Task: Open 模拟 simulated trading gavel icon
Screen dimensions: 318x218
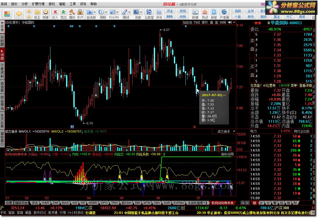Action: point(72,14)
